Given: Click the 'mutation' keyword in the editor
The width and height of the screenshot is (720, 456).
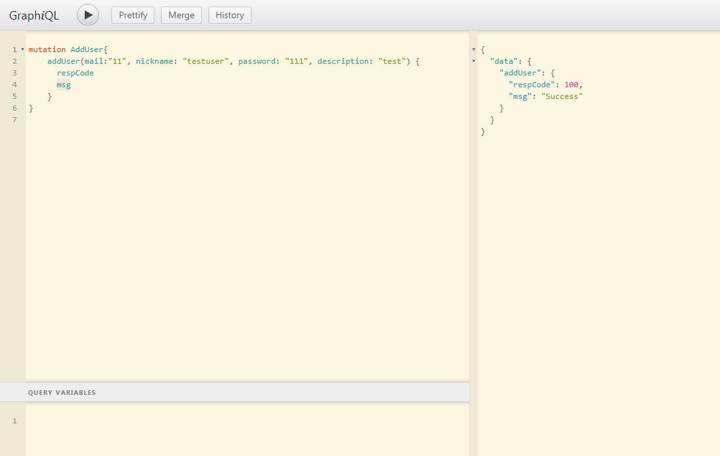Looking at the screenshot, I should click(x=47, y=49).
